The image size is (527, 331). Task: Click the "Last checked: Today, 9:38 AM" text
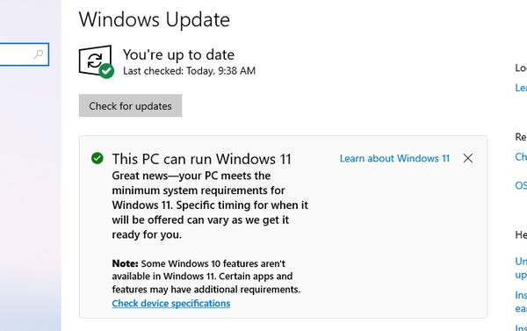[x=189, y=71]
